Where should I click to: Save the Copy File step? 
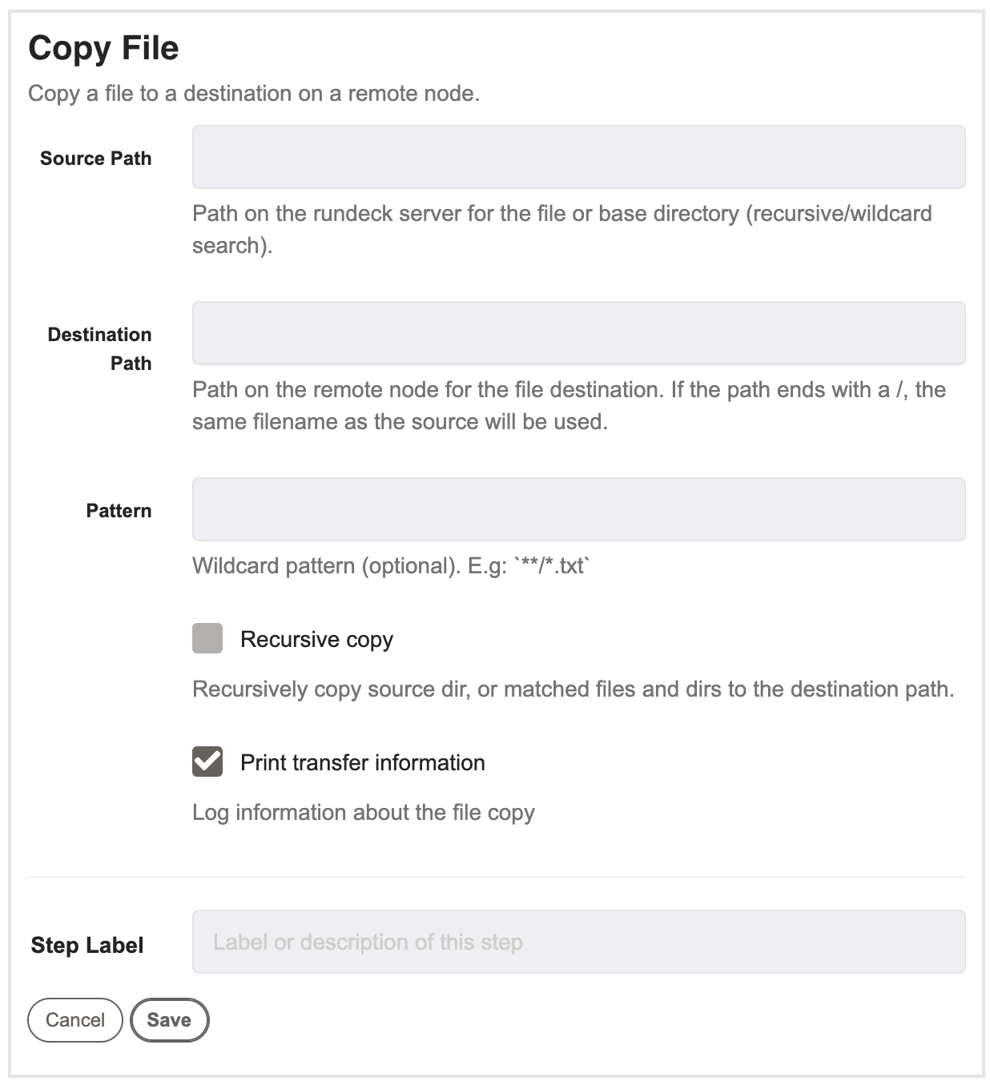pos(169,1020)
